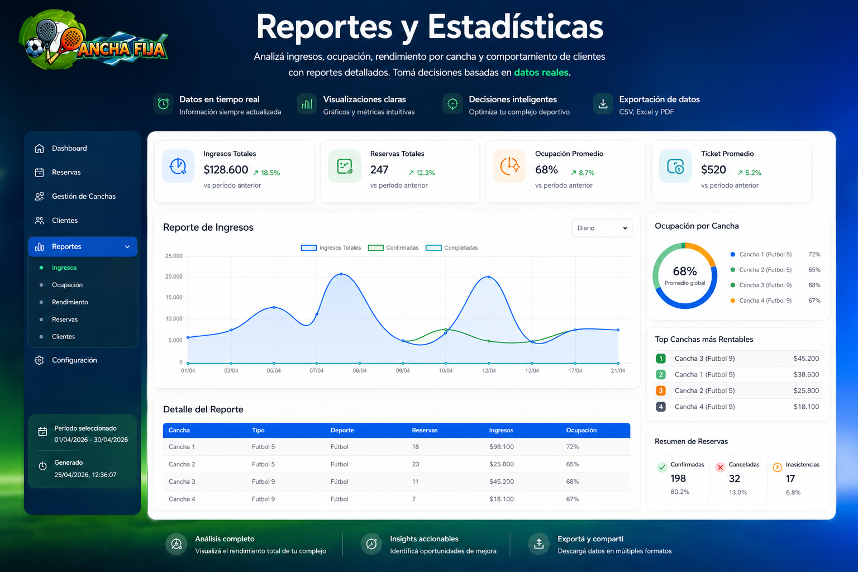Click the Ocupación Promedio orange icon

[x=509, y=166]
